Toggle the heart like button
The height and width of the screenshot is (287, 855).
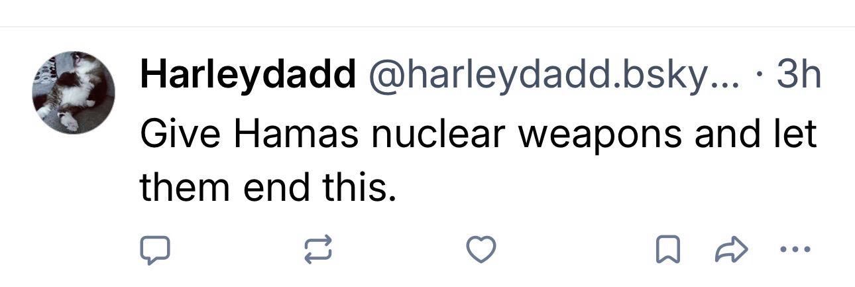point(481,249)
